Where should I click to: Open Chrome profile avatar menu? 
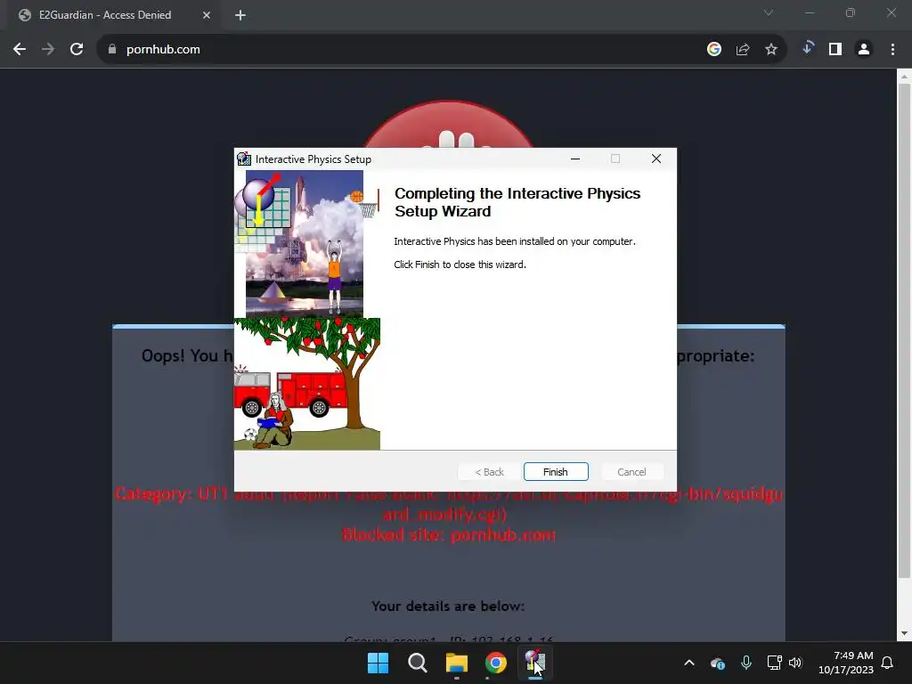tap(864, 50)
